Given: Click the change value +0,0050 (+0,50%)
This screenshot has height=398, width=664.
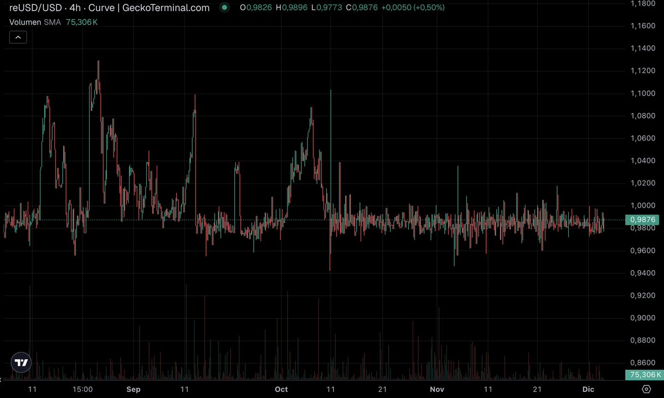Looking at the screenshot, I should tap(413, 8).
